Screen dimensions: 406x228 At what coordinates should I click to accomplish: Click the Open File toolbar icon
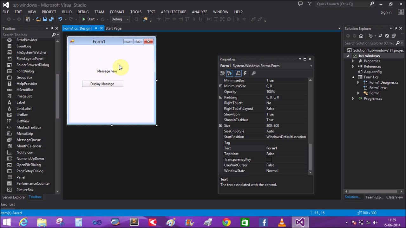[x=38, y=19]
